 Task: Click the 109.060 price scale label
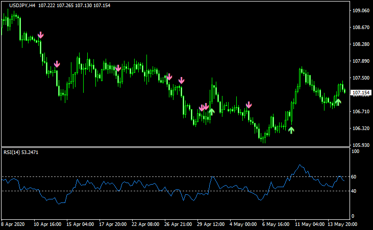(x=361, y=11)
